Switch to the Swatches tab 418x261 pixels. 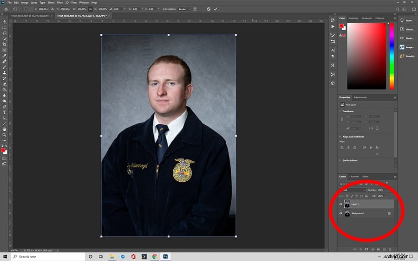pos(353,18)
